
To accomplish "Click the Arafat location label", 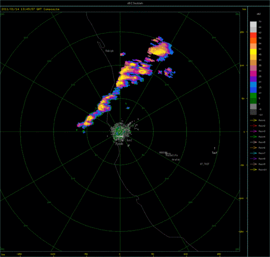I will (176, 159).
